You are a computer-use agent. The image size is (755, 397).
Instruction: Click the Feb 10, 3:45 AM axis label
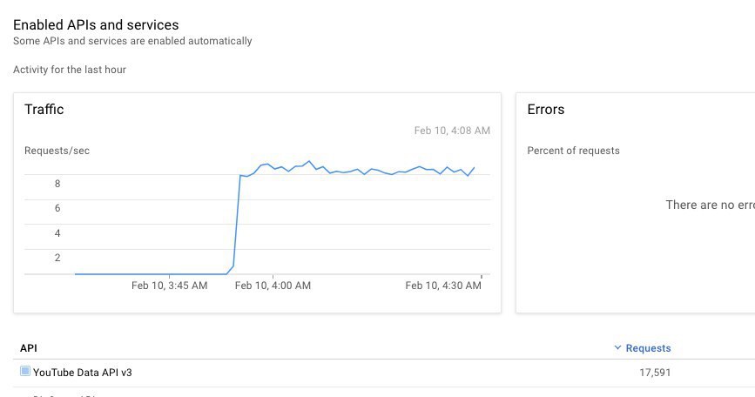169,286
